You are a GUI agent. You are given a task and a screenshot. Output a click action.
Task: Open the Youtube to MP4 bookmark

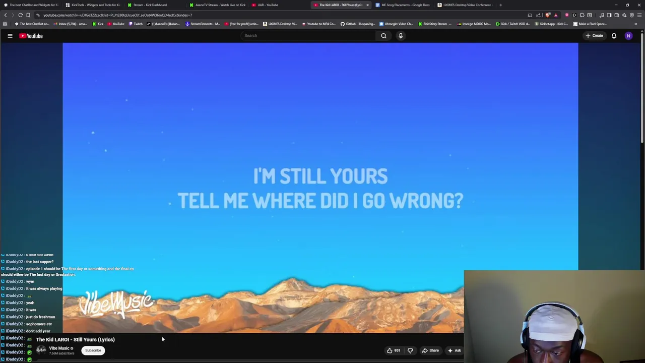click(x=318, y=24)
